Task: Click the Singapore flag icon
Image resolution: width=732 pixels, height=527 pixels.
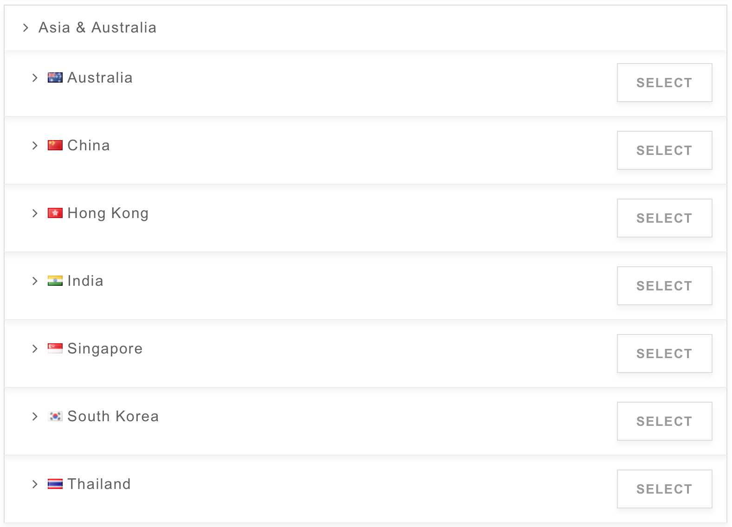Action: 55,349
